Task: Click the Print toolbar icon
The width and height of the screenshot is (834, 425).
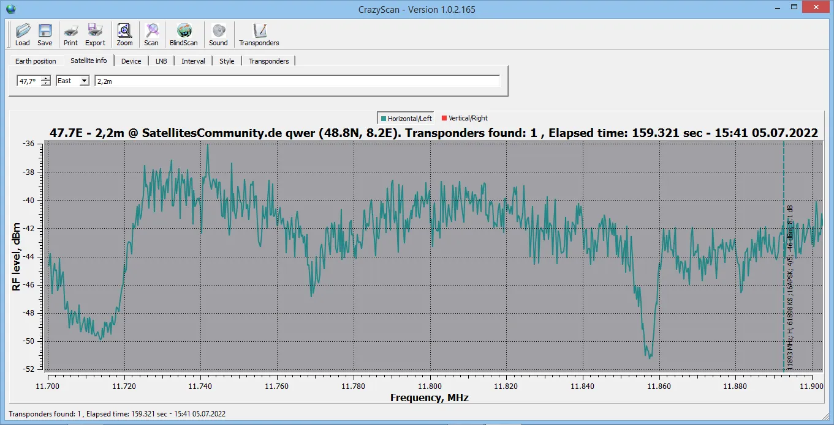Action: (71, 34)
